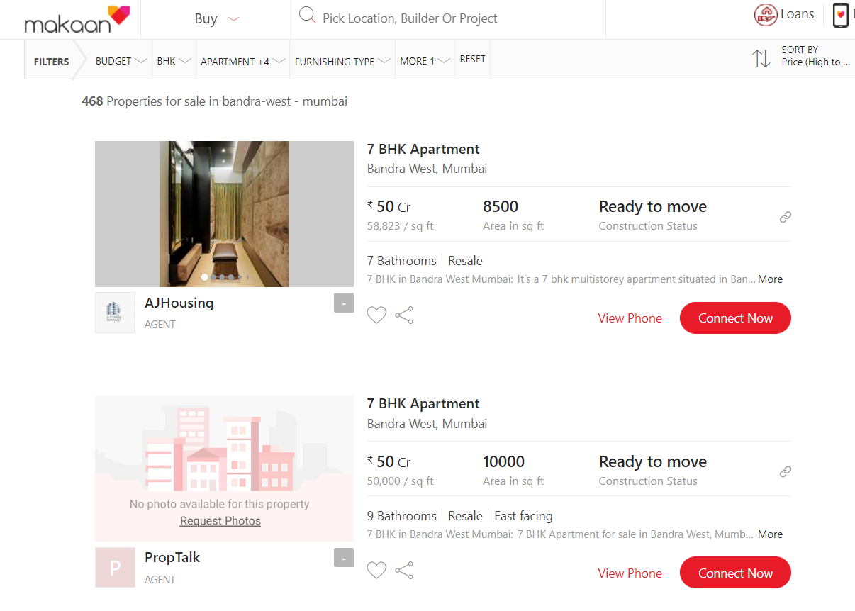Viewport: 855px width, 611px height.
Task: Favorite the PropTalk listing with heart
Action: pyautogui.click(x=376, y=571)
